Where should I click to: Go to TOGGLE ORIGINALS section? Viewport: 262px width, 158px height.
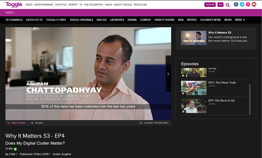(x=81, y=20)
